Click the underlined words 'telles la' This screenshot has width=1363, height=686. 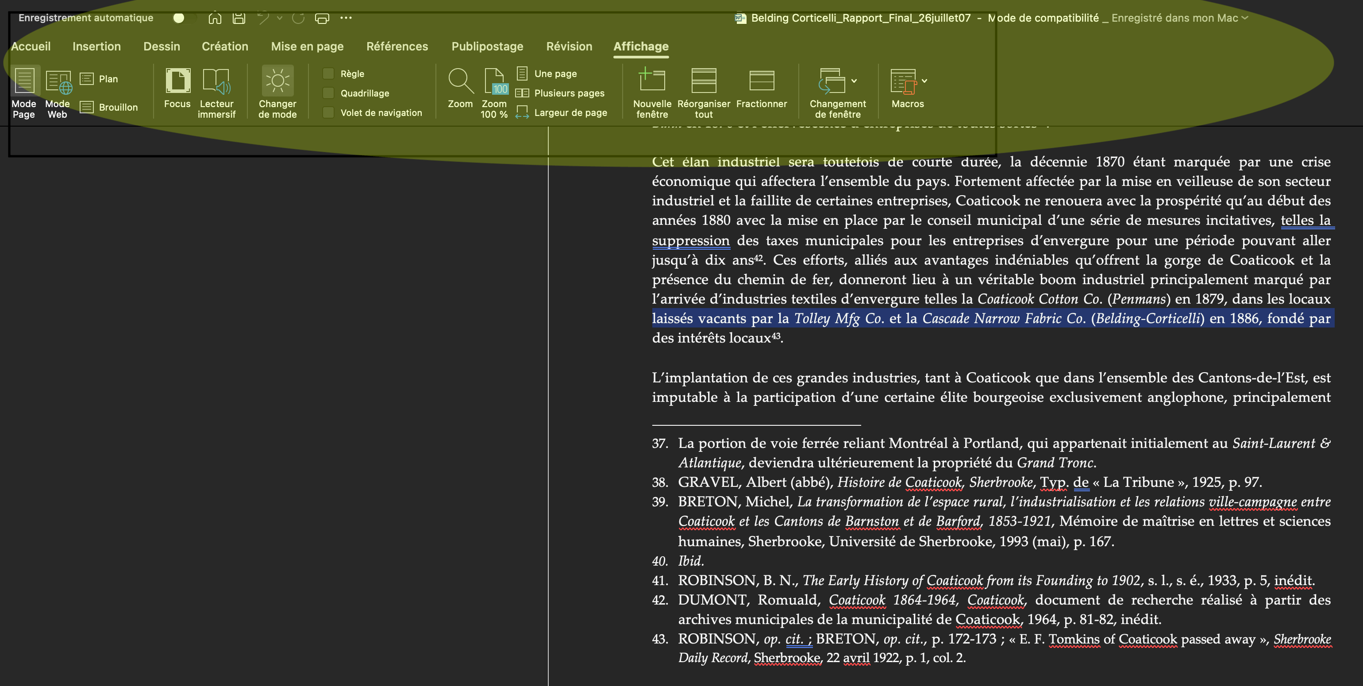point(1305,220)
